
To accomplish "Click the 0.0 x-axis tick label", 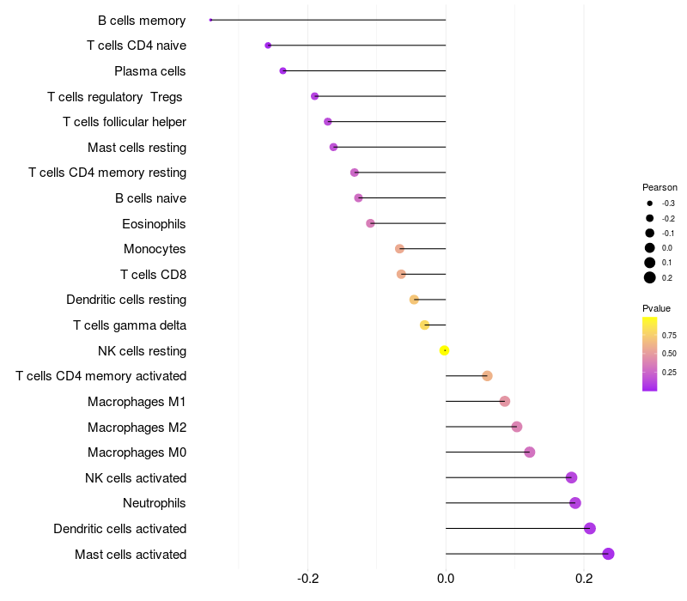I will point(446,579).
